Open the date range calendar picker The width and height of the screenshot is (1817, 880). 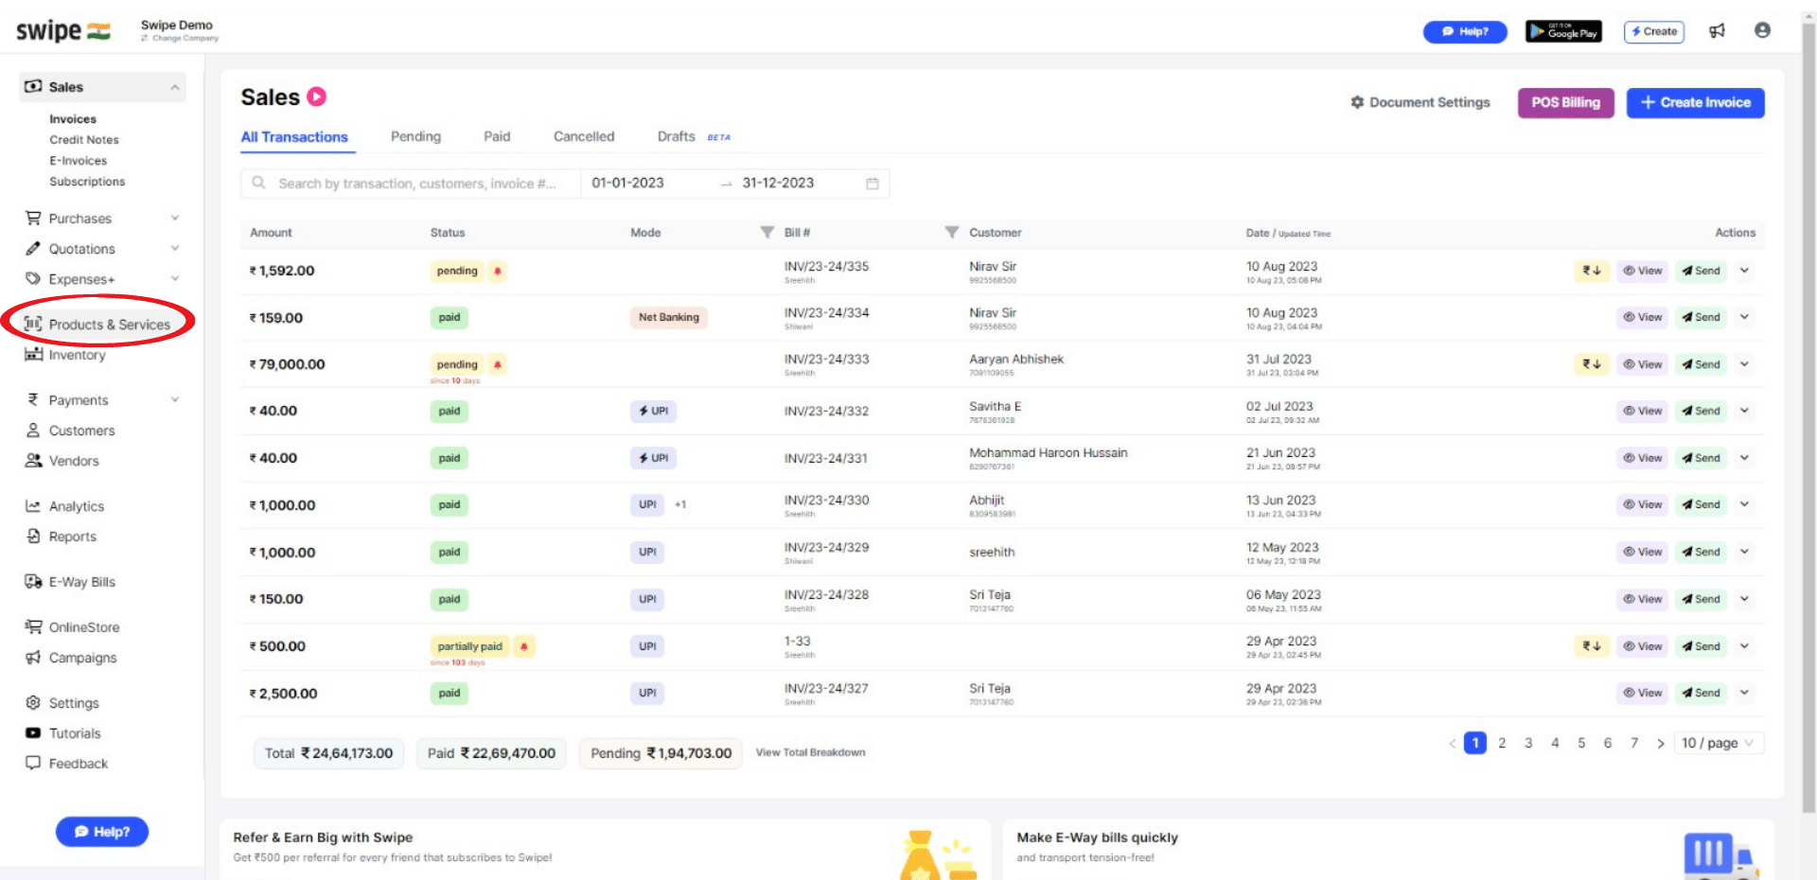(873, 183)
